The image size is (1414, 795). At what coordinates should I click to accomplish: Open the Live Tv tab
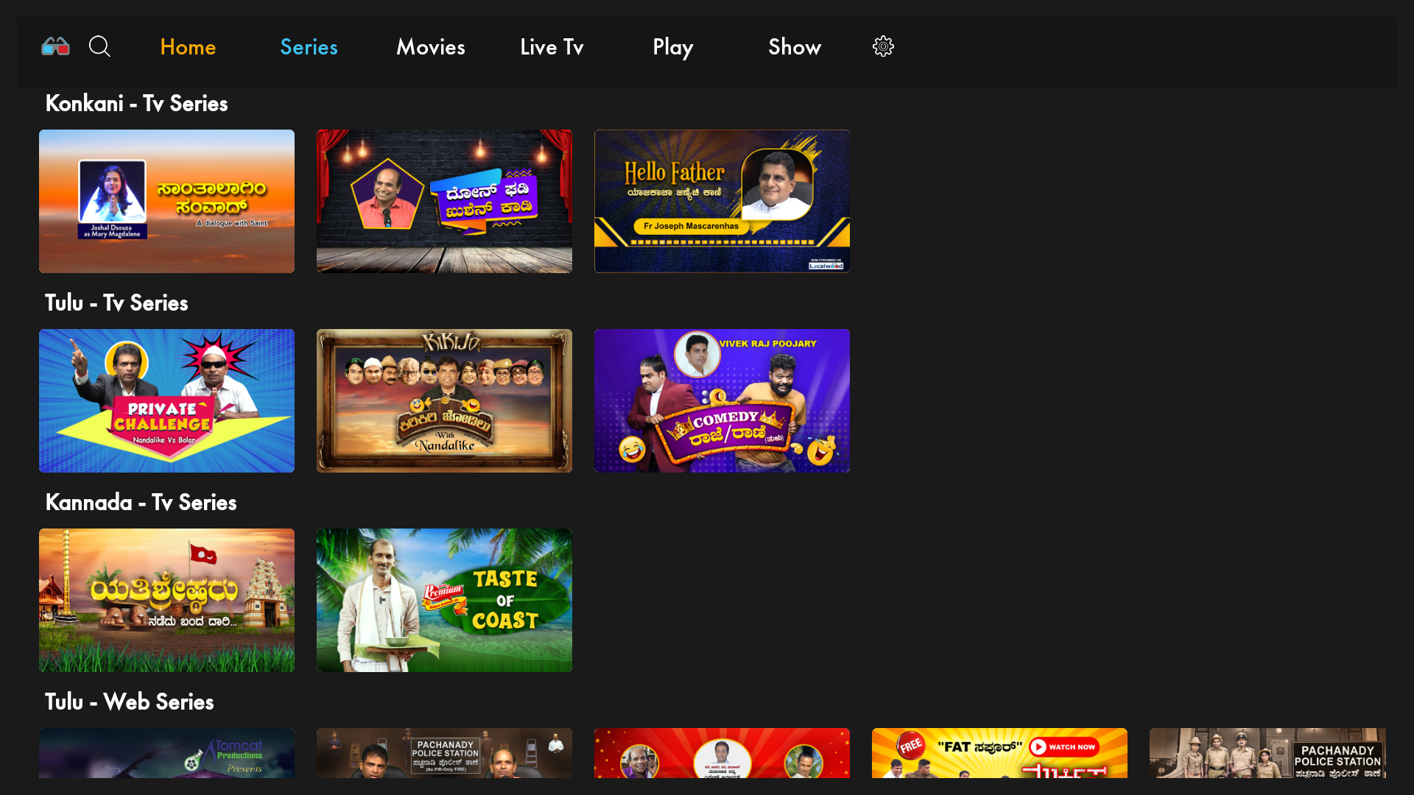(552, 47)
